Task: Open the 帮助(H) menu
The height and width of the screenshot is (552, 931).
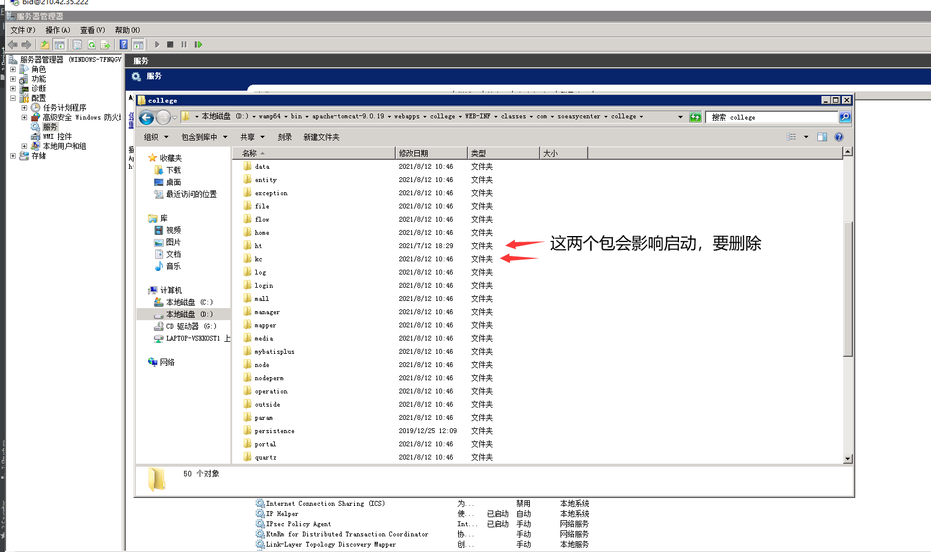Action: click(x=128, y=30)
